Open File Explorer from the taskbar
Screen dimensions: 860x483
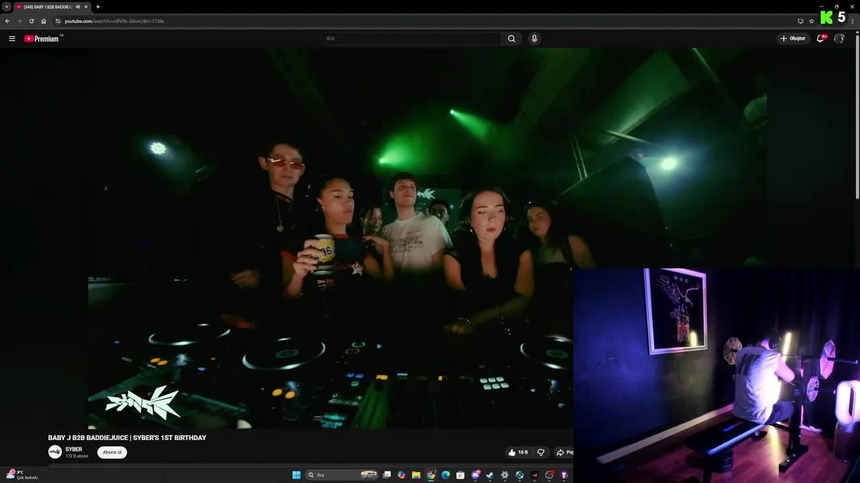point(417,475)
